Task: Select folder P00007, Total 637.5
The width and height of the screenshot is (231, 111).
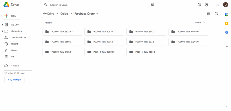Action: (x=146, y=42)
